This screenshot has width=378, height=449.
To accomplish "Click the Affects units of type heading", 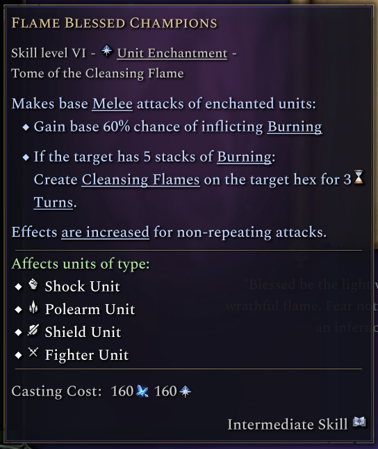I will [81, 264].
